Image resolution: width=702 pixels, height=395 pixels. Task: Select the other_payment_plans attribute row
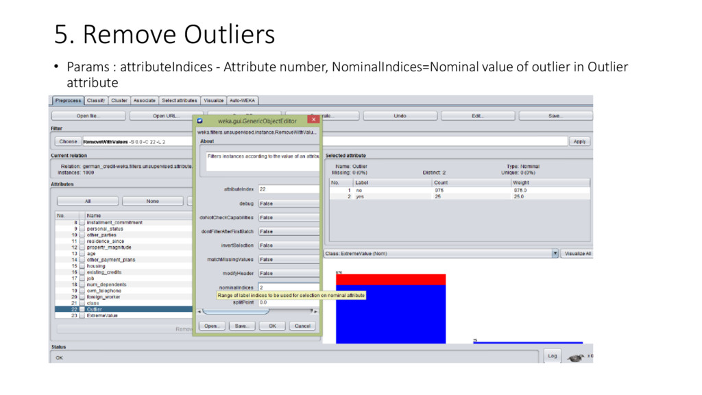[x=124, y=260]
